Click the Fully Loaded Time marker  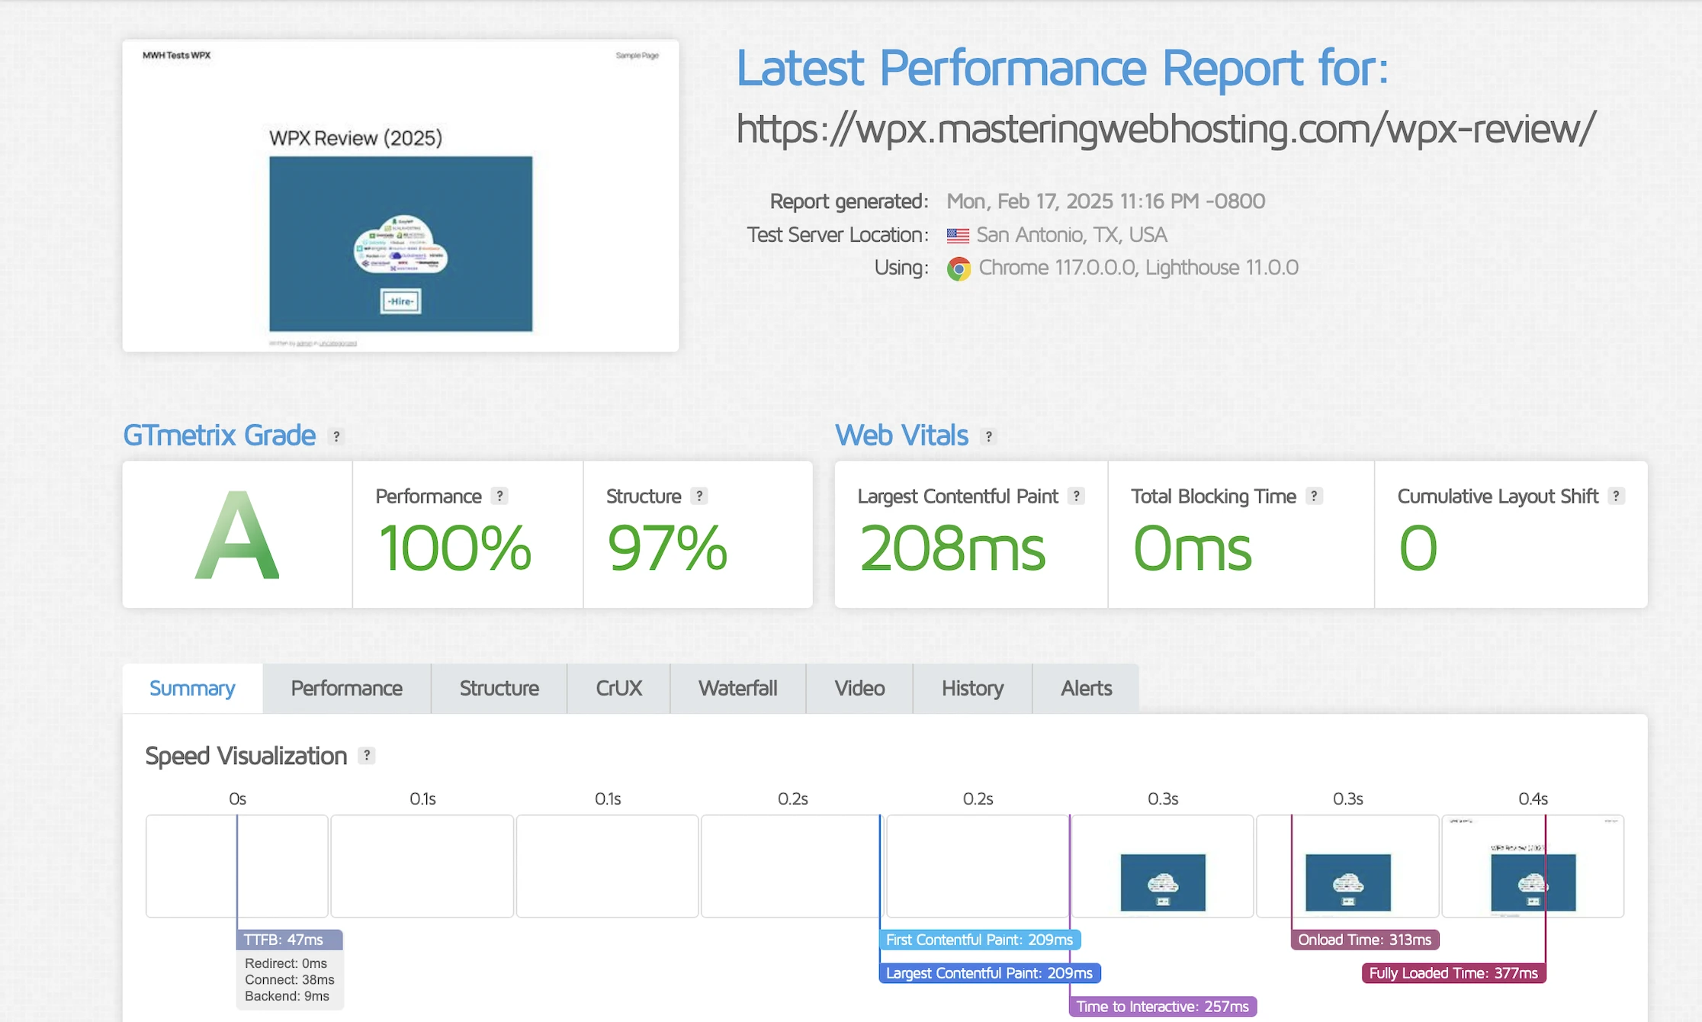coord(1453,973)
